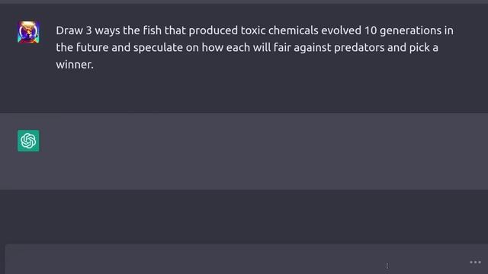This screenshot has width=488, height=274.
Task: Click the word "toxic" in the prompt
Action: tap(253, 30)
